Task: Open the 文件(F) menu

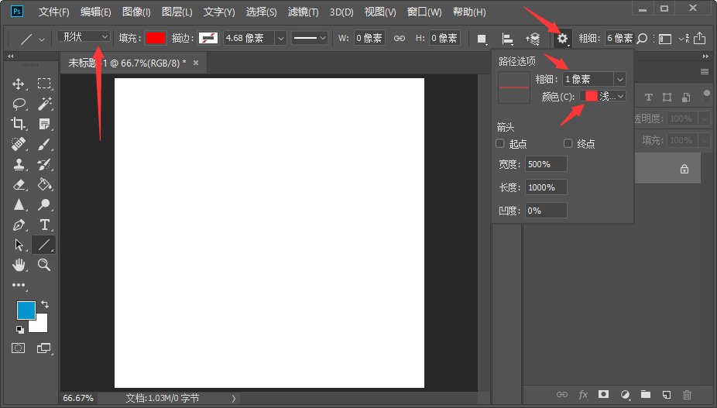Action: click(x=54, y=12)
